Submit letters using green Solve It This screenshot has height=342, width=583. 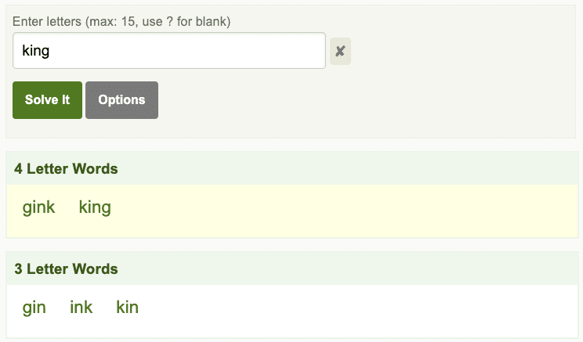coord(47,100)
